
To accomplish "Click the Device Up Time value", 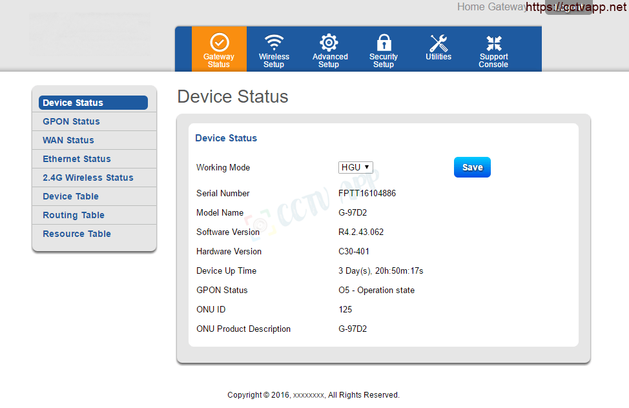I will (381, 270).
